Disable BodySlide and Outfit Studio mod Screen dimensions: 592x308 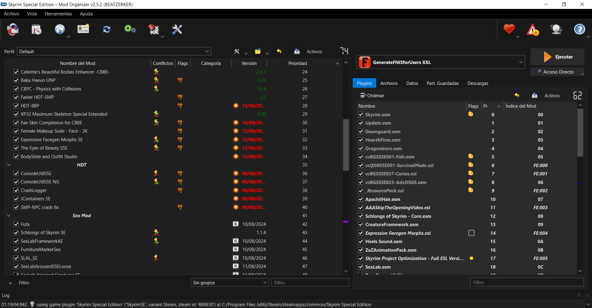16,156
